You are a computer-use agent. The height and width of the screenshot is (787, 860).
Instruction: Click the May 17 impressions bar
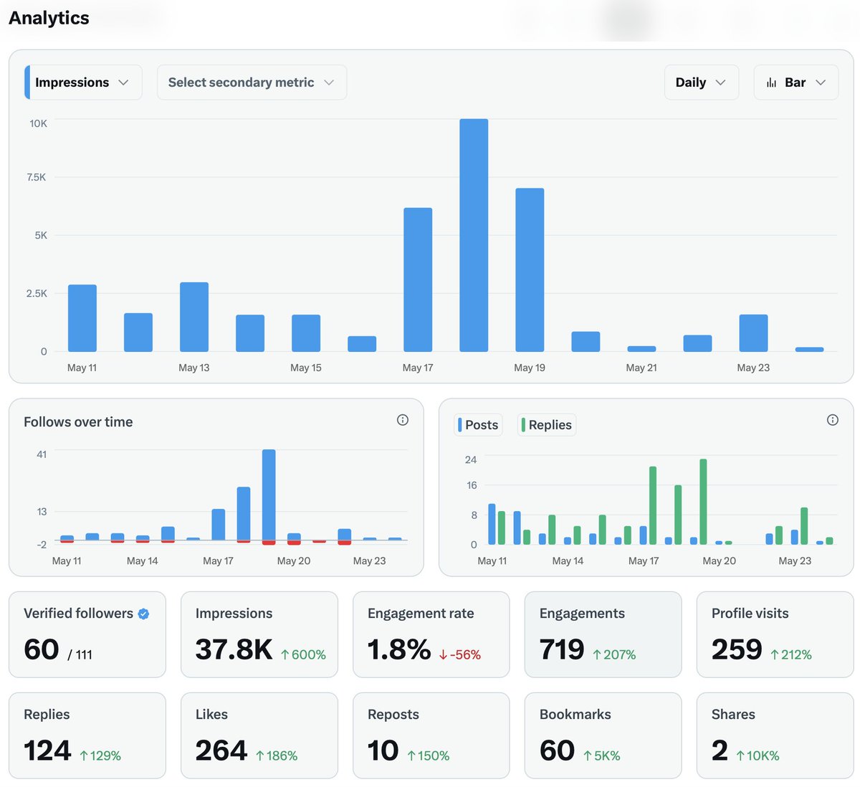pyautogui.click(x=418, y=280)
